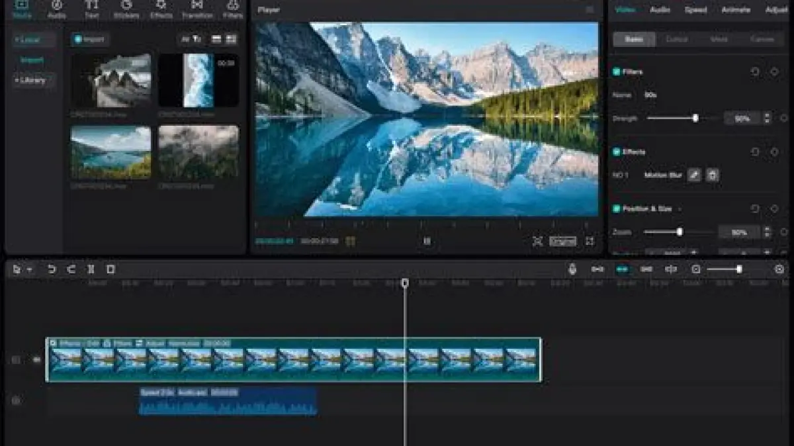The image size is (794, 446).
Task: Click the microphone voiceover record icon
Action: [x=572, y=269]
